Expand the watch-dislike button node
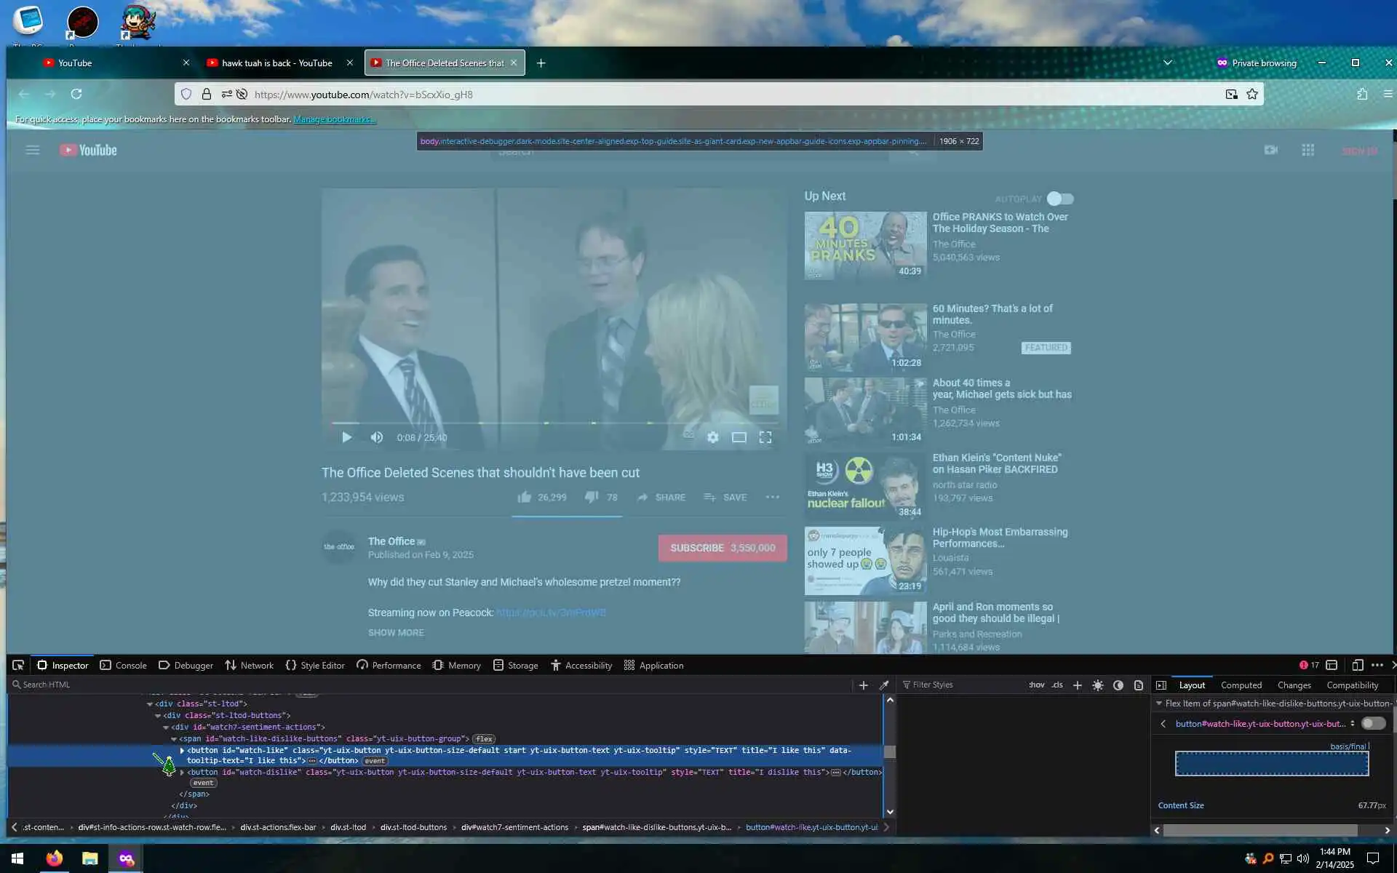The image size is (1397, 873). point(182,772)
